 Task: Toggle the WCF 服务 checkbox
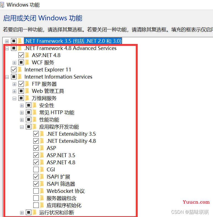(21, 62)
